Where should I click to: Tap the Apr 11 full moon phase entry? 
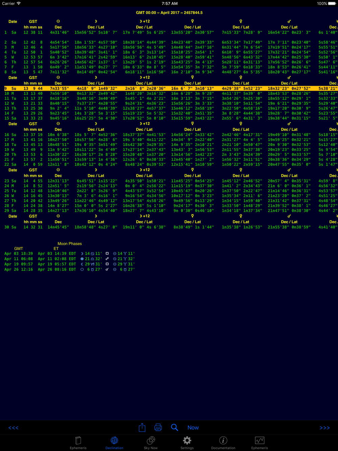coord(70,259)
